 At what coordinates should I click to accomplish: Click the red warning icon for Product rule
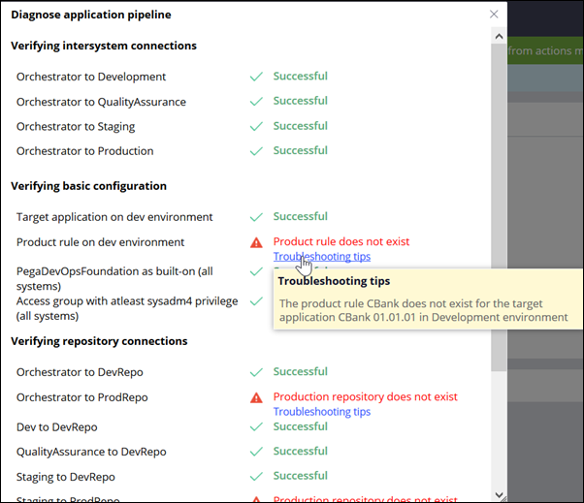(x=256, y=242)
